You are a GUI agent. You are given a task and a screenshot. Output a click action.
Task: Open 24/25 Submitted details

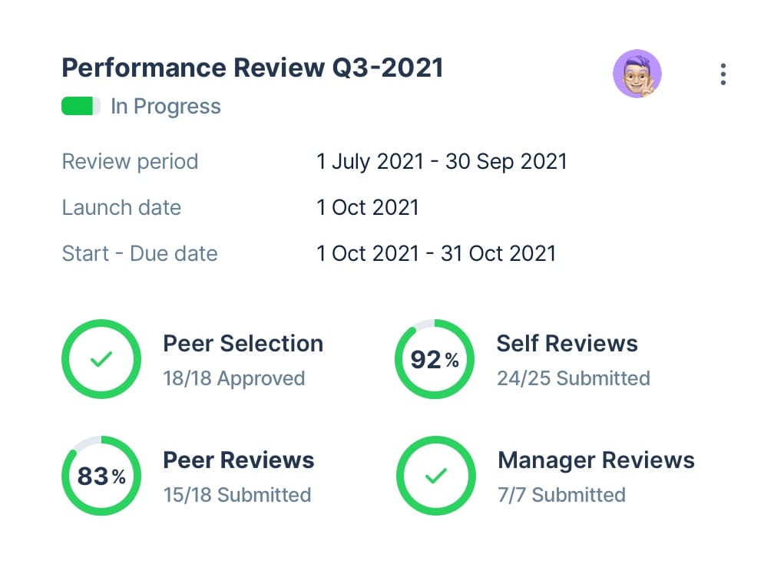(574, 378)
